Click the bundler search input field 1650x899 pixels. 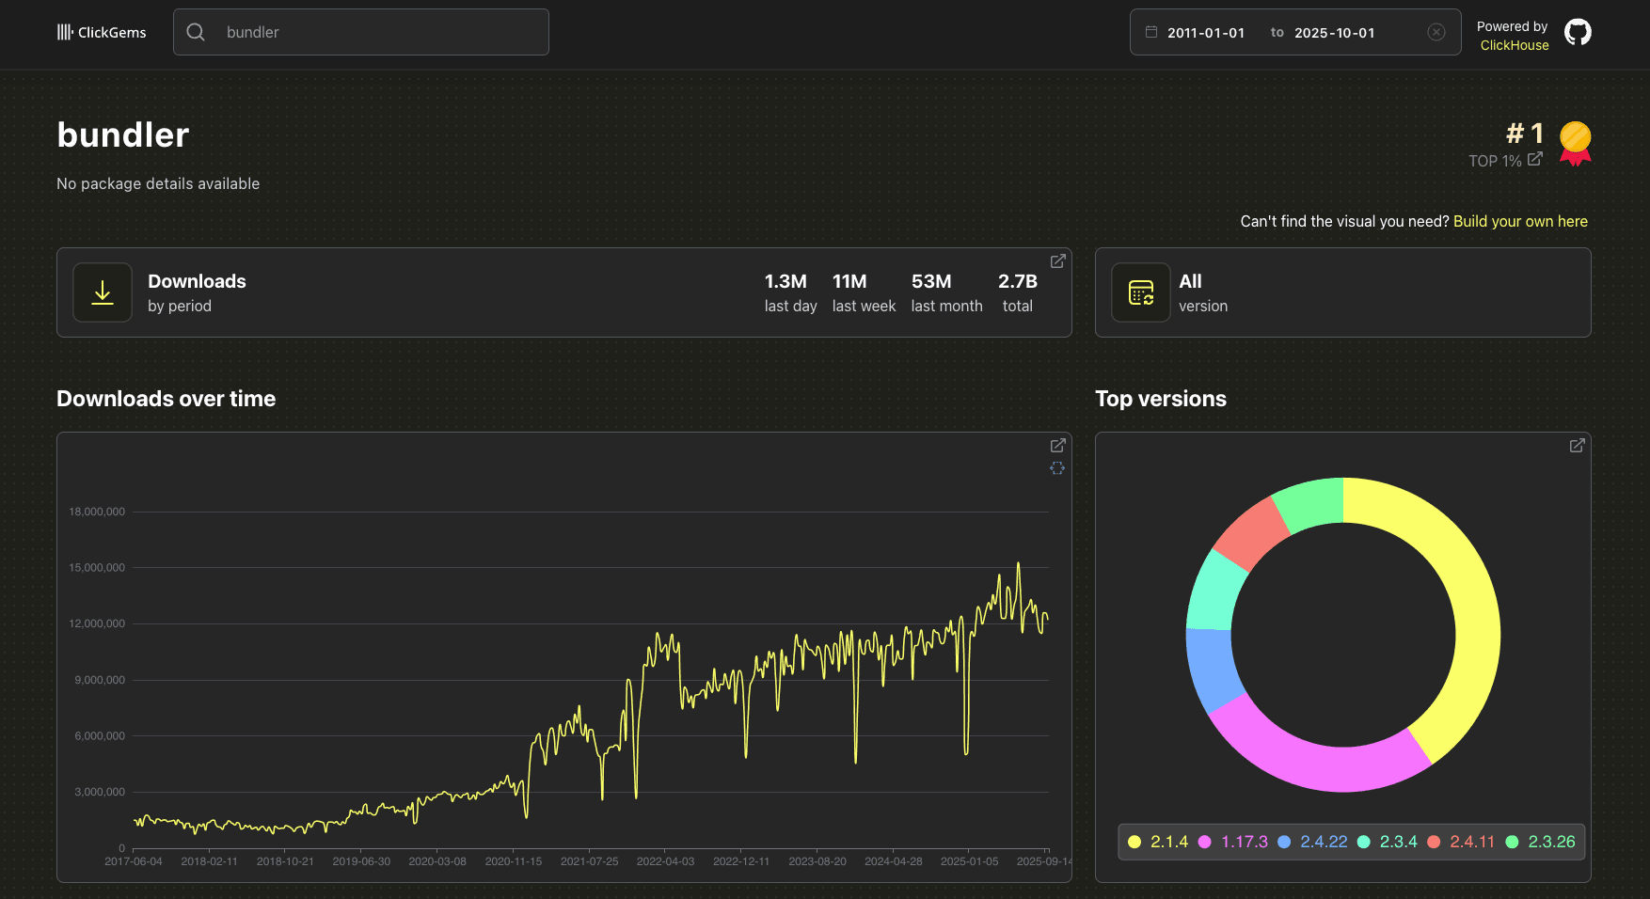click(x=376, y=33)
